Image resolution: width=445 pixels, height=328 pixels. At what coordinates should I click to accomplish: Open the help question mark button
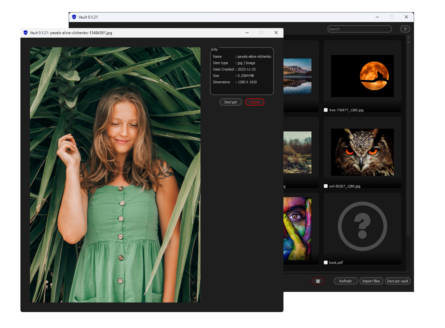point(405,29)
